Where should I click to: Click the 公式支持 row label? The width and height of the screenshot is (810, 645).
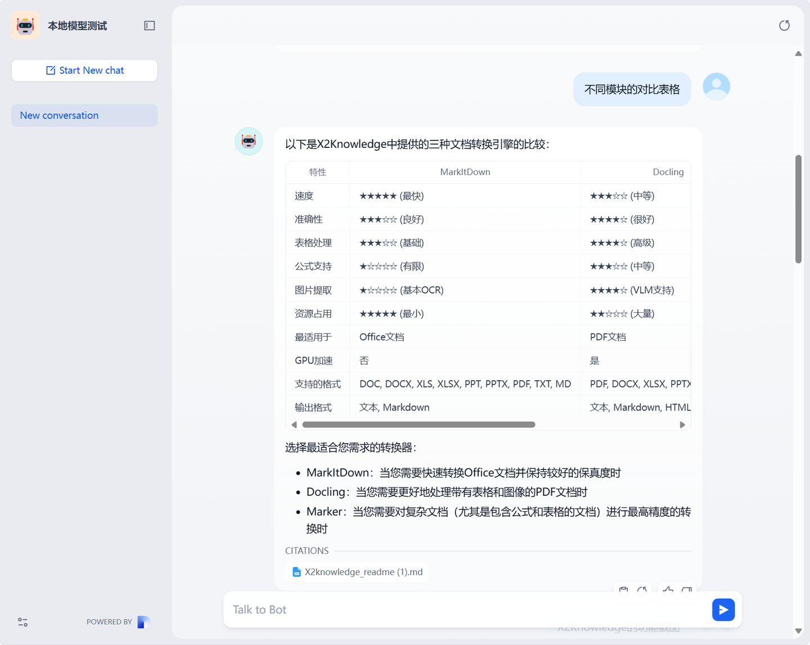click(x=313, y=267)
